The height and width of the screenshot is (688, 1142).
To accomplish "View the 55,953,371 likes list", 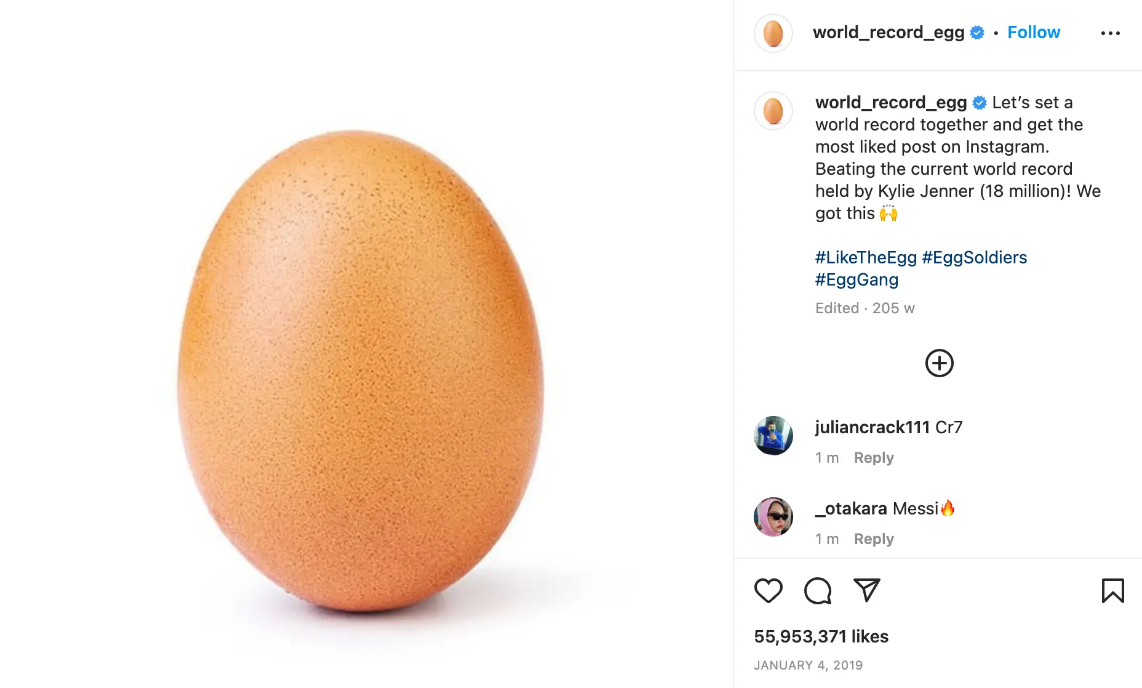I will (821, 636).
